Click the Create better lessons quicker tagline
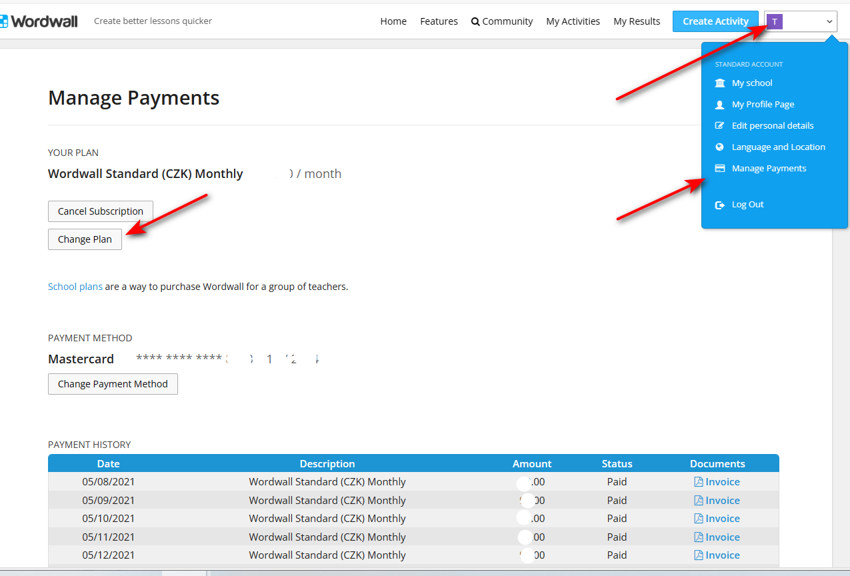This screenshot has height=576, width=850. (x=153, y=21)
